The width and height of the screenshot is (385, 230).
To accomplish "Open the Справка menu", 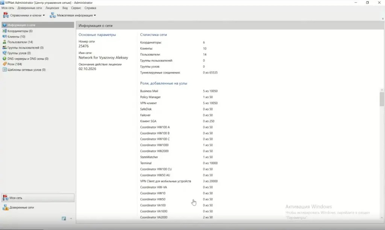I will coord(90,8).
